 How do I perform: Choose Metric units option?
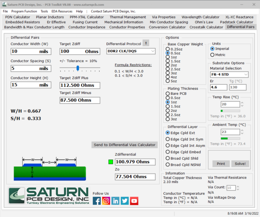[x=212, y=55]
